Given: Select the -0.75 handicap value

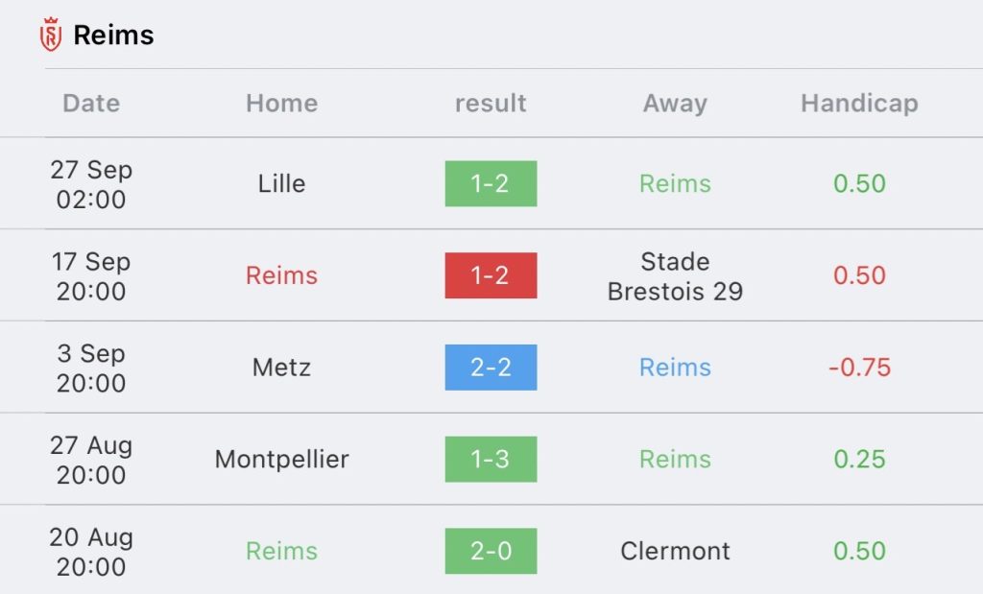Looking at the screenshot, I should point(859,368).
